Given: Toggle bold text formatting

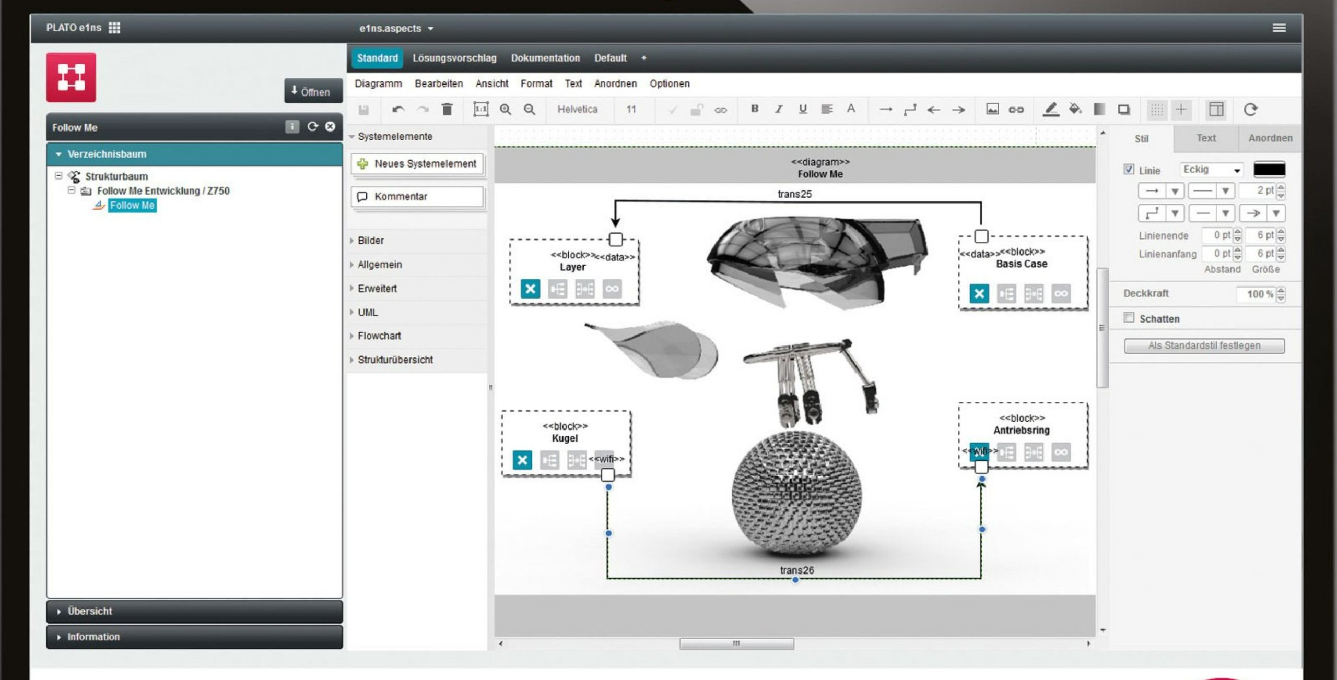Looking at the screenshot, I should (755, 109).
